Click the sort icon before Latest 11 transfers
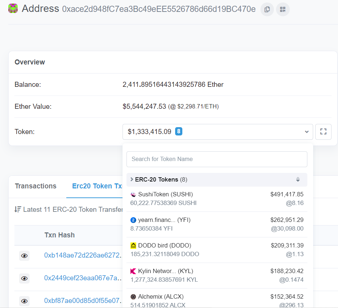 [x=17, y=209]
